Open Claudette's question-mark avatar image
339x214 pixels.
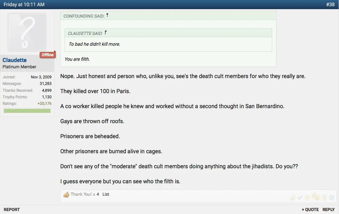click(27, 32)
